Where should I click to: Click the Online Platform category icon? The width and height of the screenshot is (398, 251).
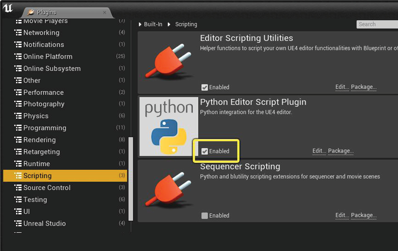point(18,56)
